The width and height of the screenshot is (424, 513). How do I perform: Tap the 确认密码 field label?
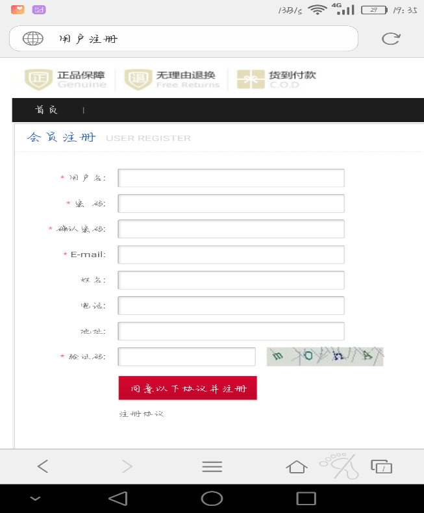point(81,229)
